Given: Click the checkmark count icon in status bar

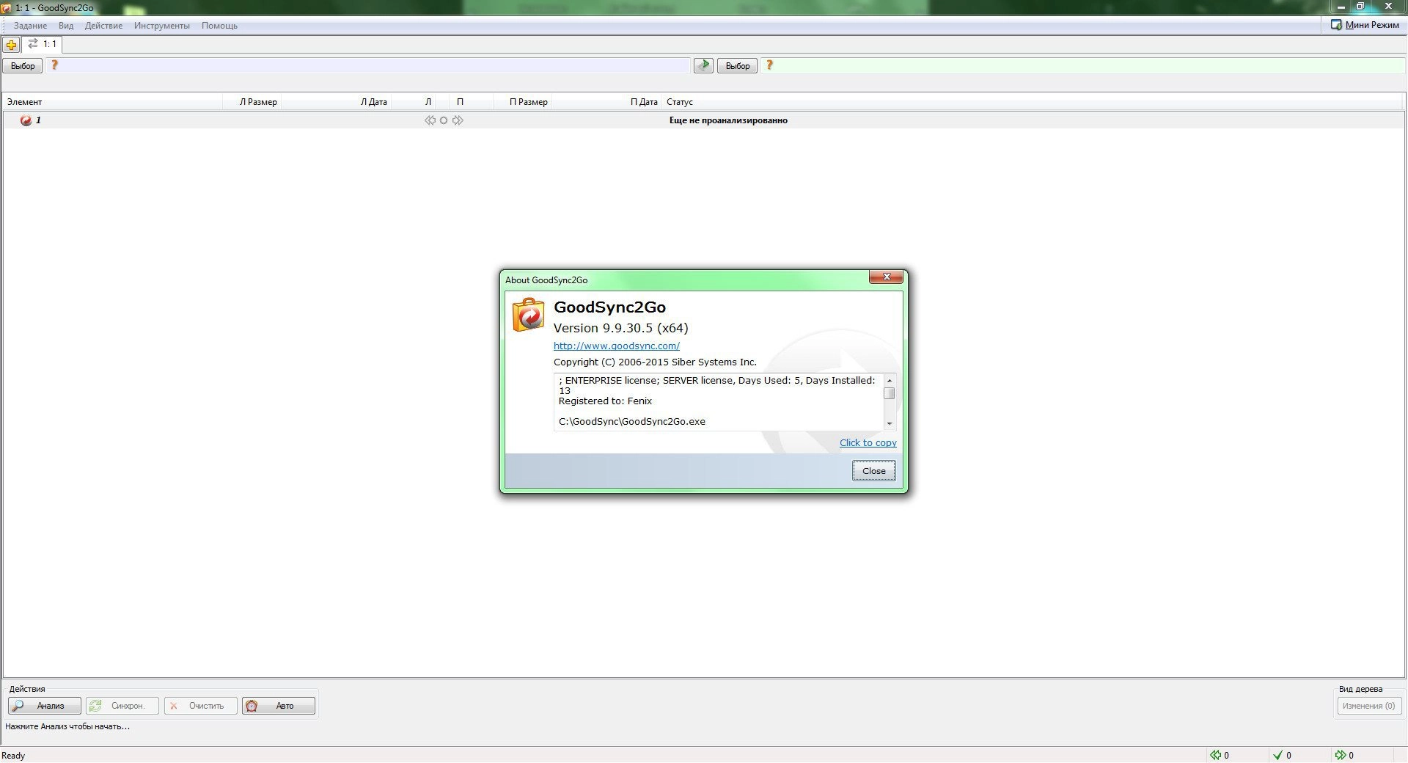Looking at the screenshot, I should coord(1277,755).
